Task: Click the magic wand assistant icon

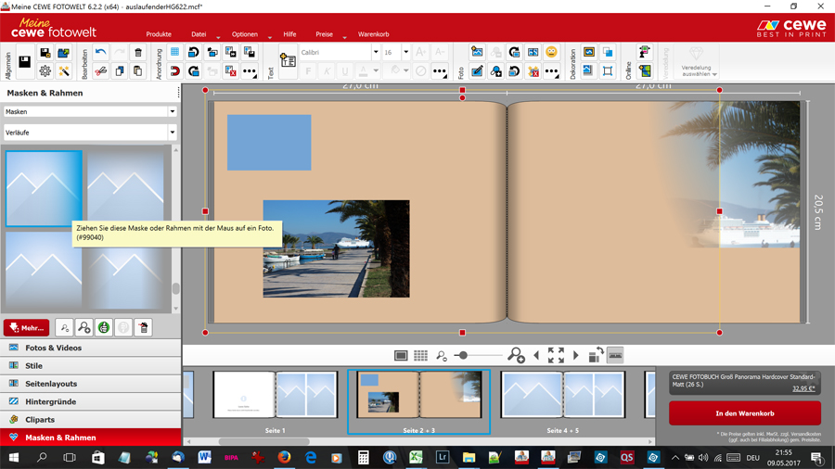Action: pyautogui.click(x=64, y=71)
